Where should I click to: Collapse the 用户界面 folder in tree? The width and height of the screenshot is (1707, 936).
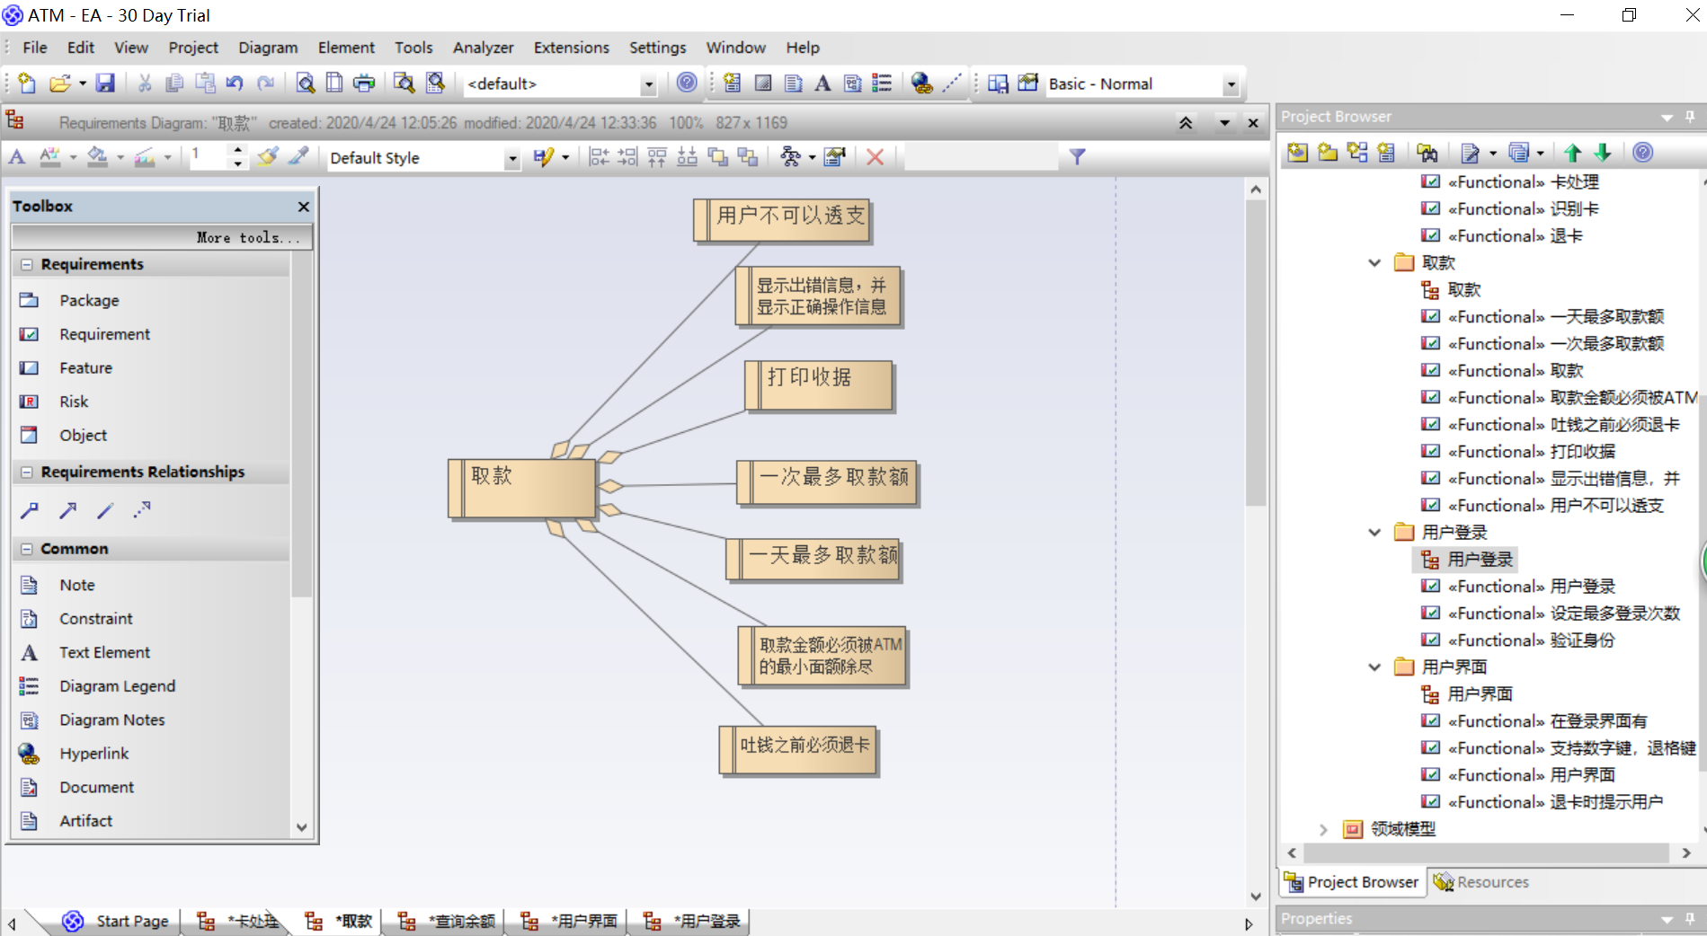coord(1374,667)
